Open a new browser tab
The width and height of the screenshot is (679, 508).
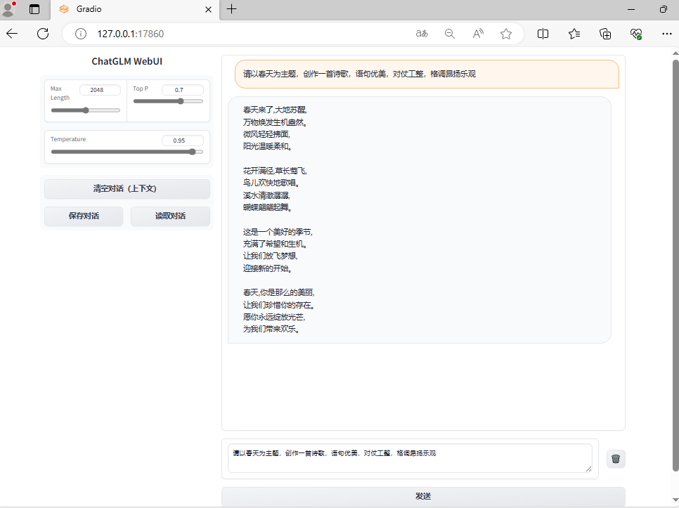click(232, 9)
